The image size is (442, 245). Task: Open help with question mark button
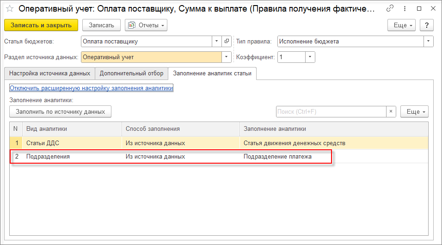[426, 25]
